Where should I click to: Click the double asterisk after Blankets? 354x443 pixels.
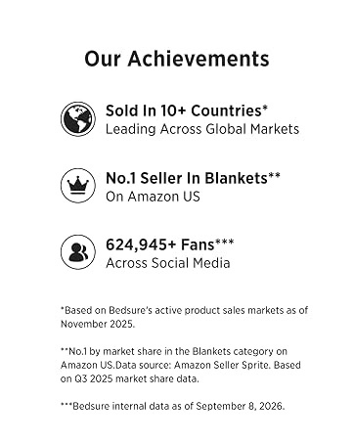274,175
